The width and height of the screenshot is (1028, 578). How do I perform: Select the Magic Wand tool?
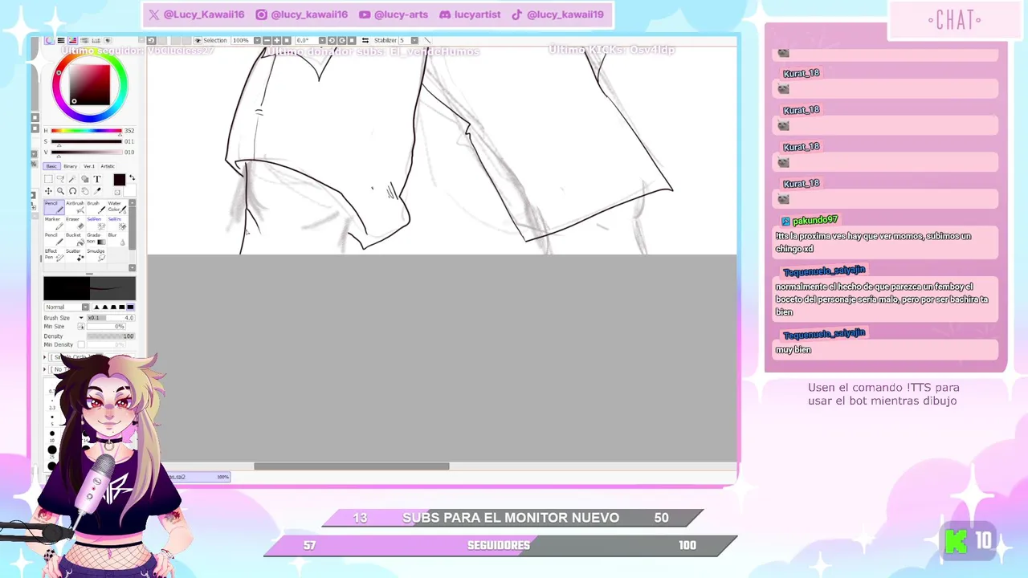pos(72,179)
